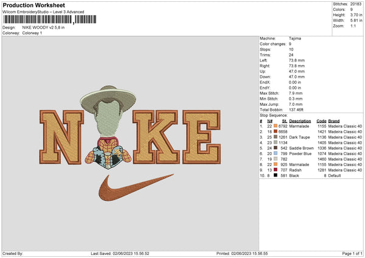Click the Max Stitch value 7.9 mm

tap(296, 93)
